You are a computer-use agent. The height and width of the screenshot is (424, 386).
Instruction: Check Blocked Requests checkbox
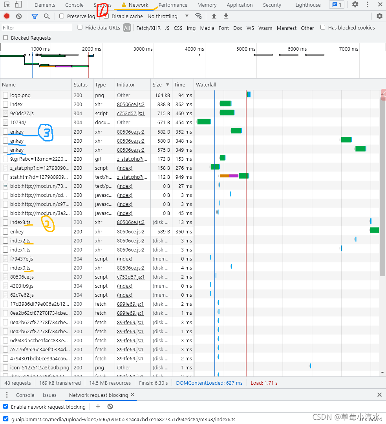(5, 38)
